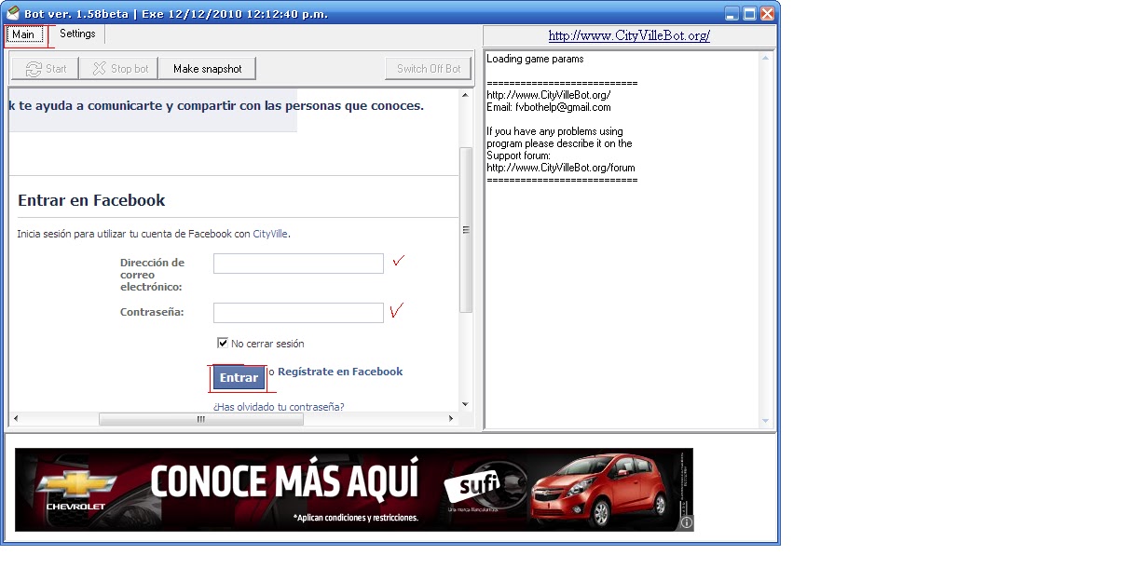Viewport: 1135px width, 582px height.
Task: Switch to the Main tab
Action: pos(23,34)
